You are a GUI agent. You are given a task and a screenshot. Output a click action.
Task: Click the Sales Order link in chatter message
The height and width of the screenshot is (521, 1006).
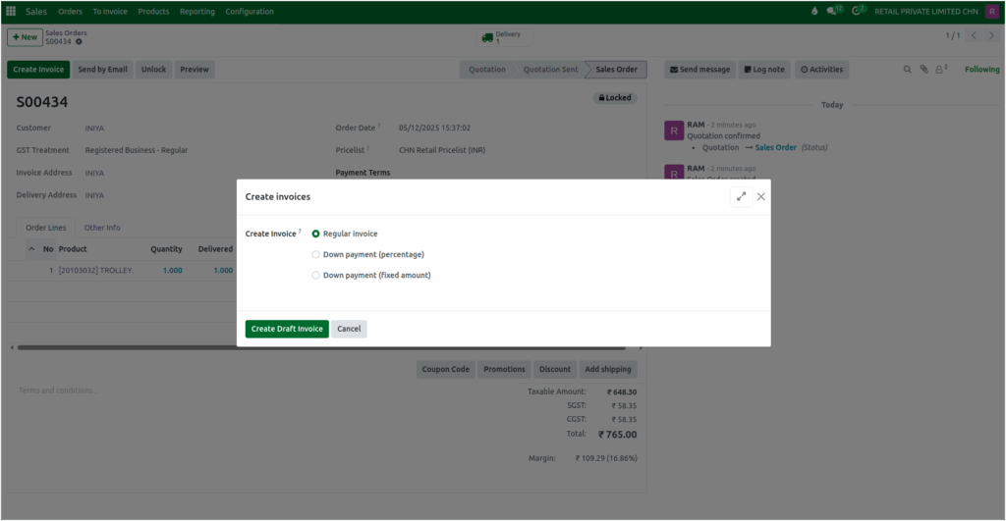tap(775, 147)
